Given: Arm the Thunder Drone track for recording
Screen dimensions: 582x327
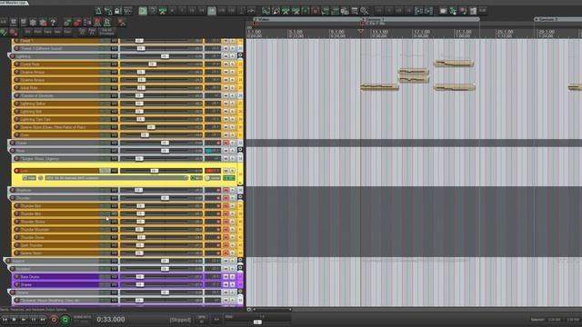Looking at the screenshot, I should [16, 238].
